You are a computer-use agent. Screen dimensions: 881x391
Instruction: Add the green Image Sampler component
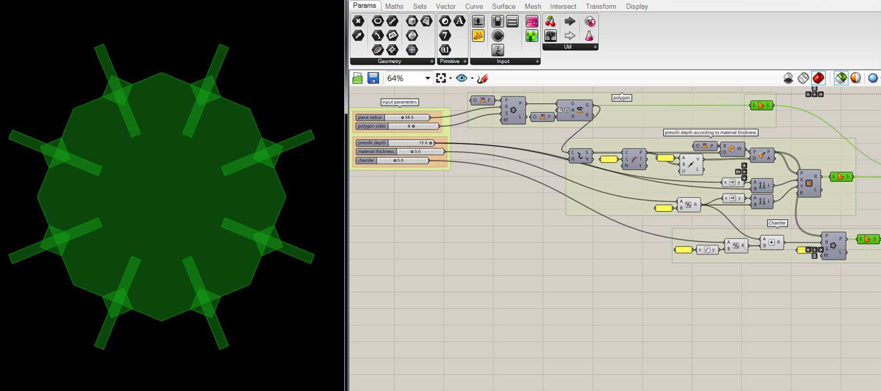532,36
